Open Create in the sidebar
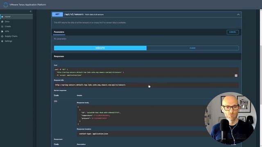262x147 pixels. click(16, 27)
